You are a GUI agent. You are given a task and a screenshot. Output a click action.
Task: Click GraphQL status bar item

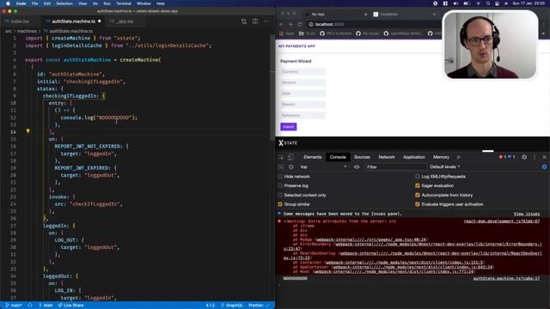[232, 306]
